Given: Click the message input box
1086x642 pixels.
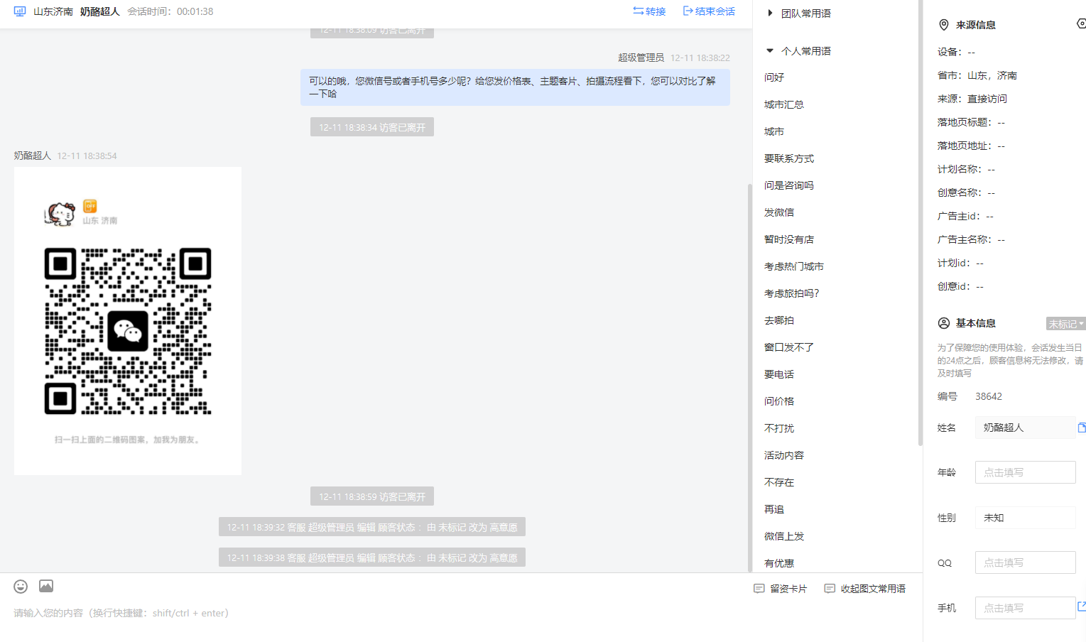Looking at the screenshot, I should (x=376, y=613).
